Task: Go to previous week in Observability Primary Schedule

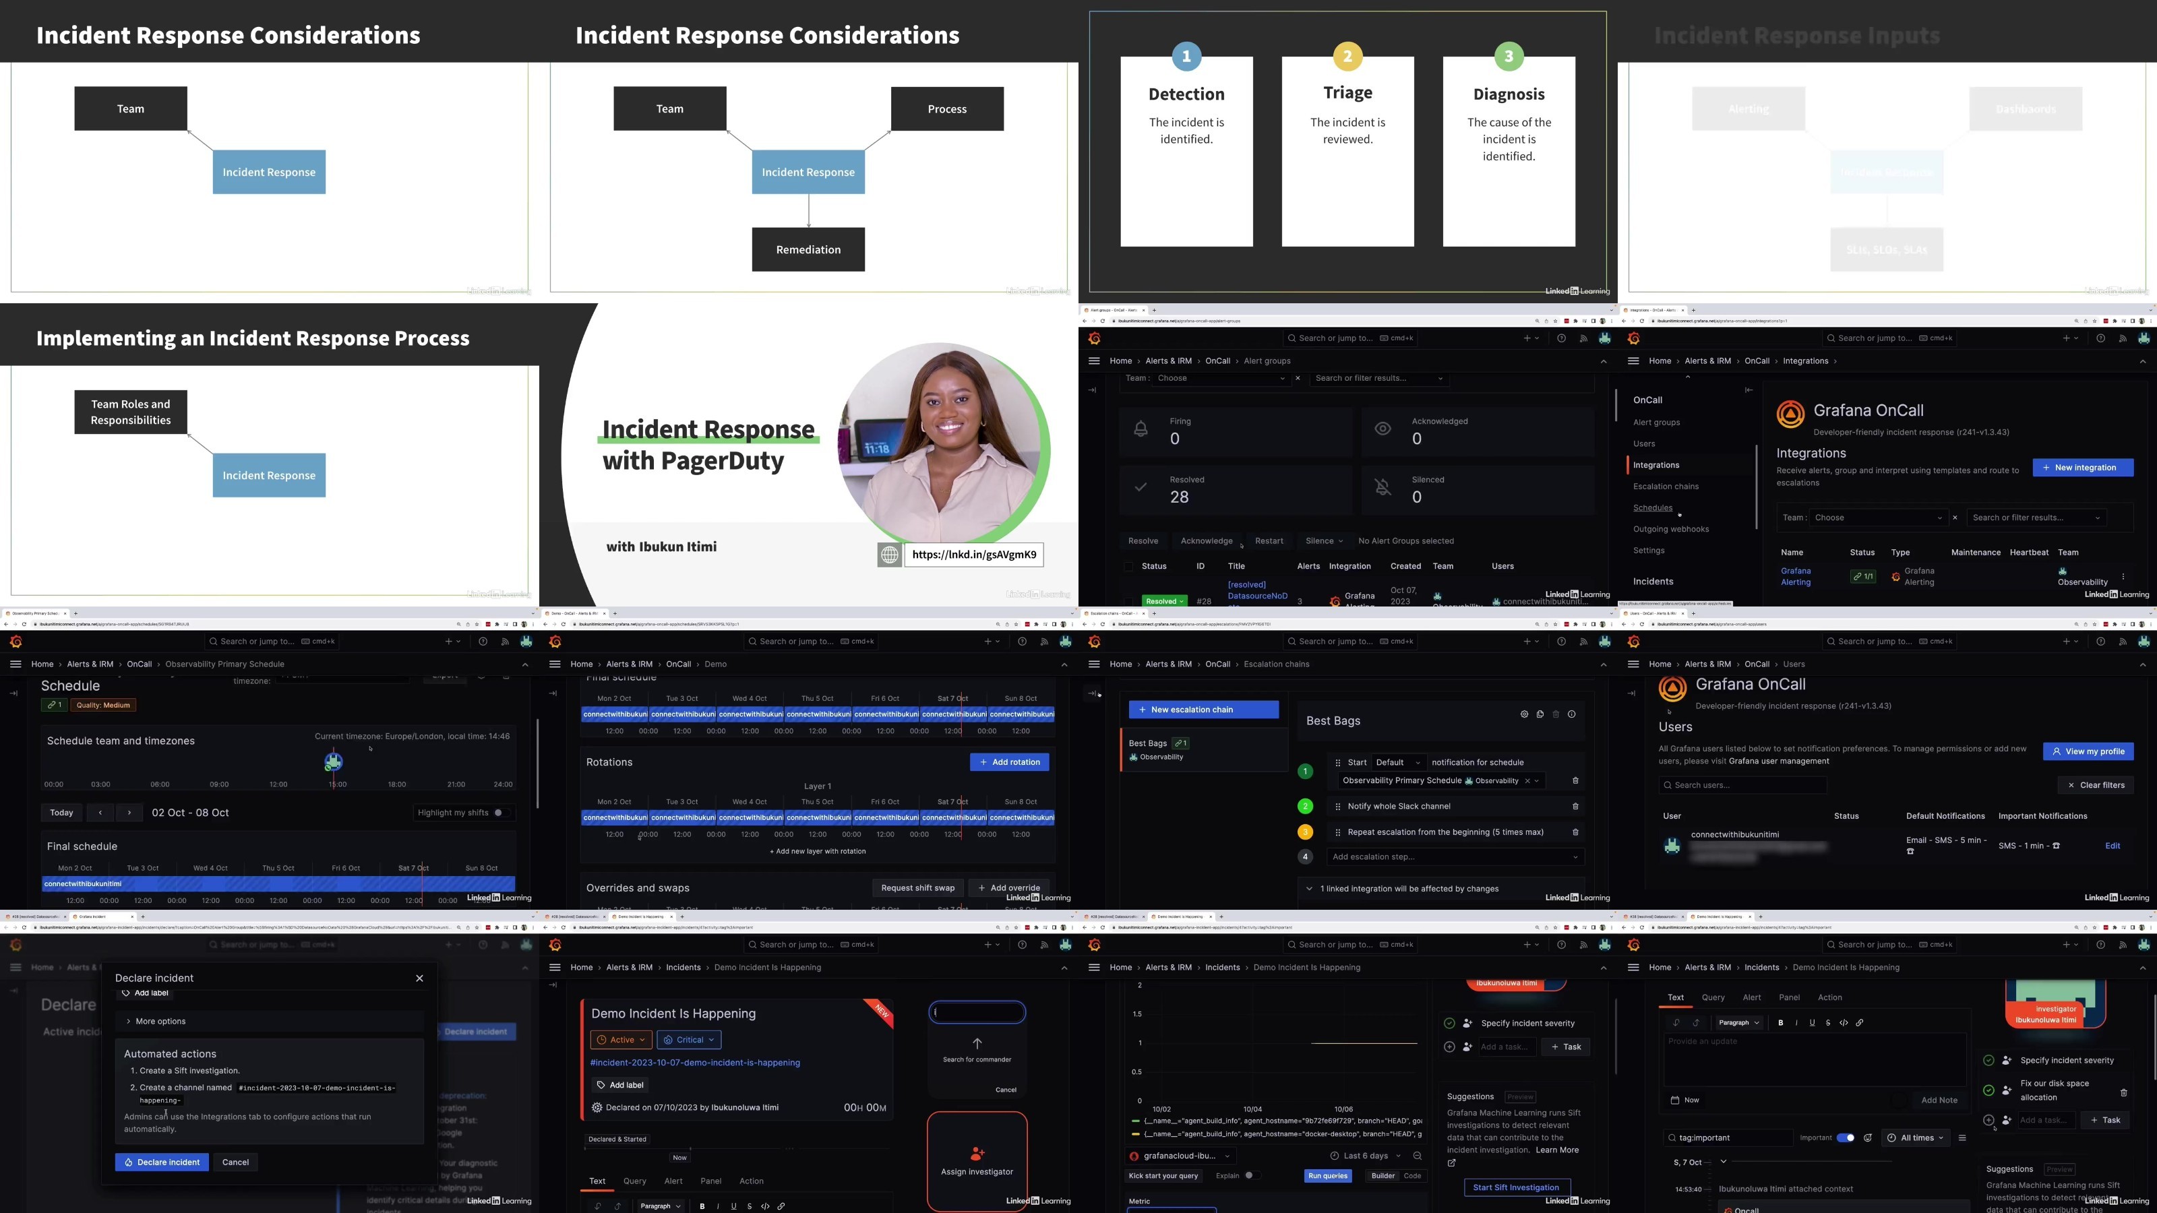Action: tap(100, 813)
